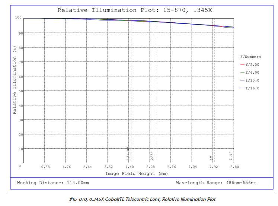
Task: Click the 4.40 x-axis tick label
Action: click(x=129, y=167)
